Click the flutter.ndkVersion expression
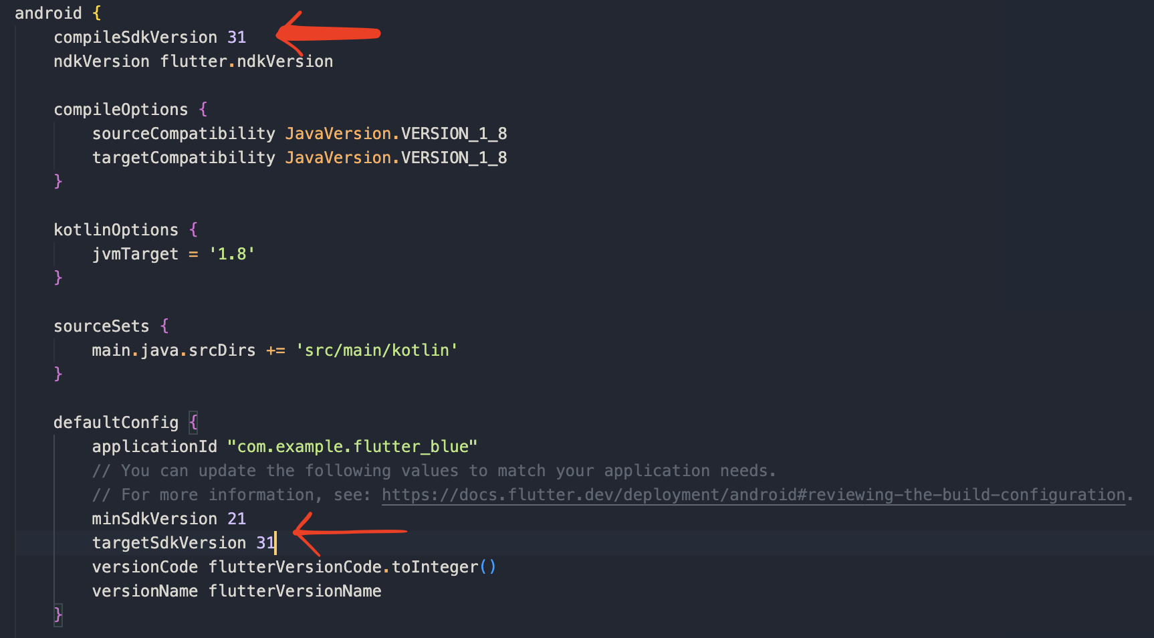Screen dimensions: 1154x638 (247, 62)
